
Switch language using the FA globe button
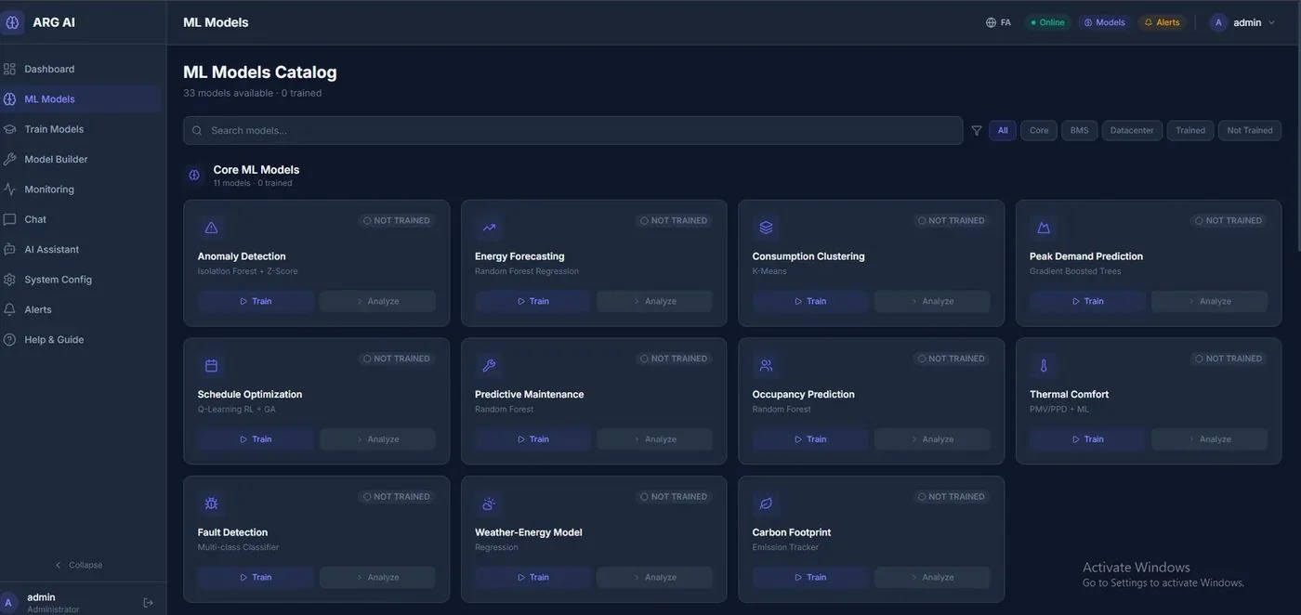[998, 22]
